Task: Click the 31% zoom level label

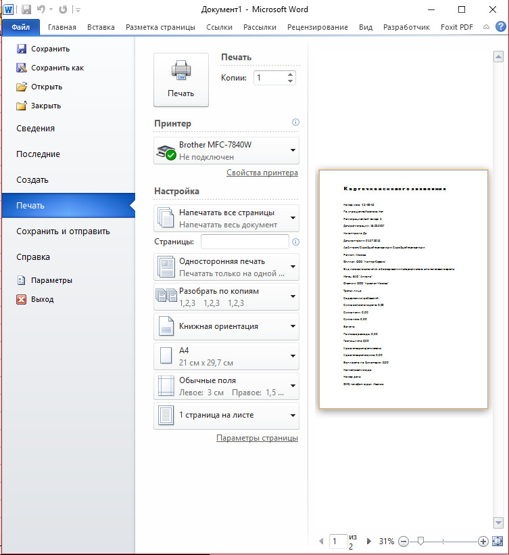Action: click(x=386, y=541)
